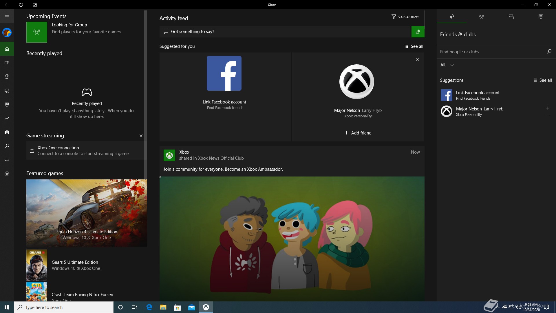This screenshot has width=556, height=313.
Task: Remove Major Nelson suggestion with minus icon
Action: tap(548, 115)
